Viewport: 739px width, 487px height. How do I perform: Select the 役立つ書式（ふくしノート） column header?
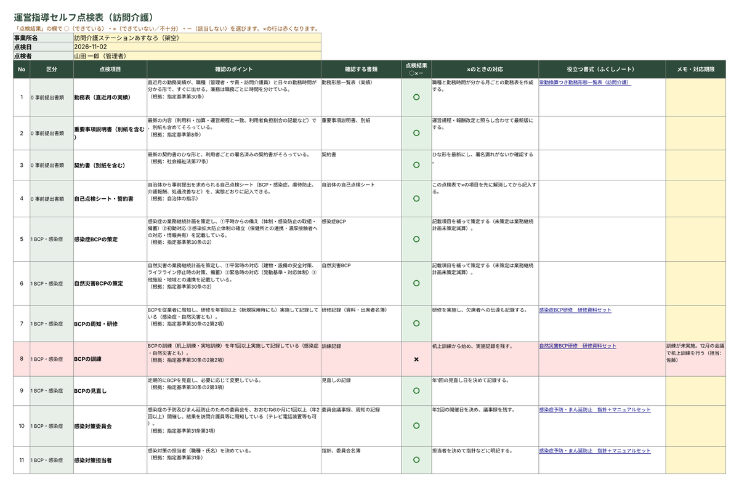tap(602, 70)
